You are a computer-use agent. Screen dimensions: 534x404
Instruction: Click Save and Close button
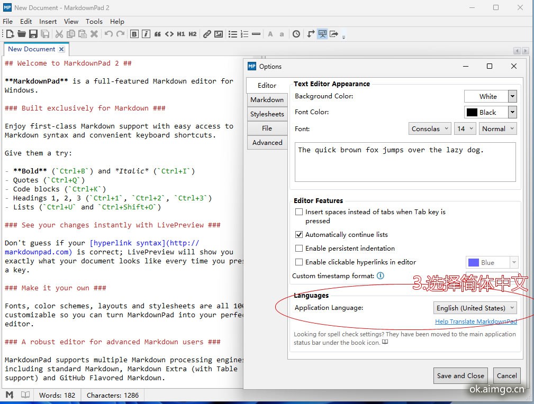[460, 376]
